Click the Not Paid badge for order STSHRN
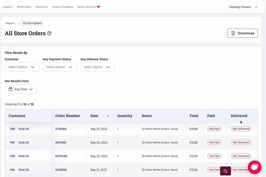The height and width of the screenshot is (177, 266). 214,129
